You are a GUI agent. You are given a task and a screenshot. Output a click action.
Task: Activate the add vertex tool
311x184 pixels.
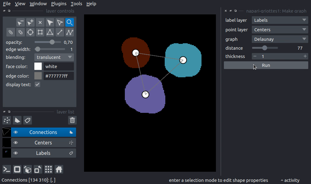pos(30,22)
